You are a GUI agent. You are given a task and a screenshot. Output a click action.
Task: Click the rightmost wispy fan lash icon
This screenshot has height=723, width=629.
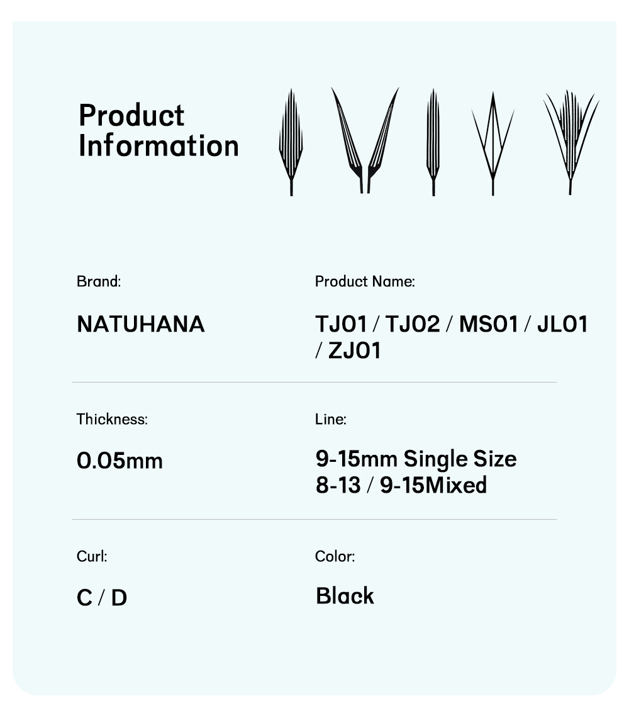[x=571, y=142]
